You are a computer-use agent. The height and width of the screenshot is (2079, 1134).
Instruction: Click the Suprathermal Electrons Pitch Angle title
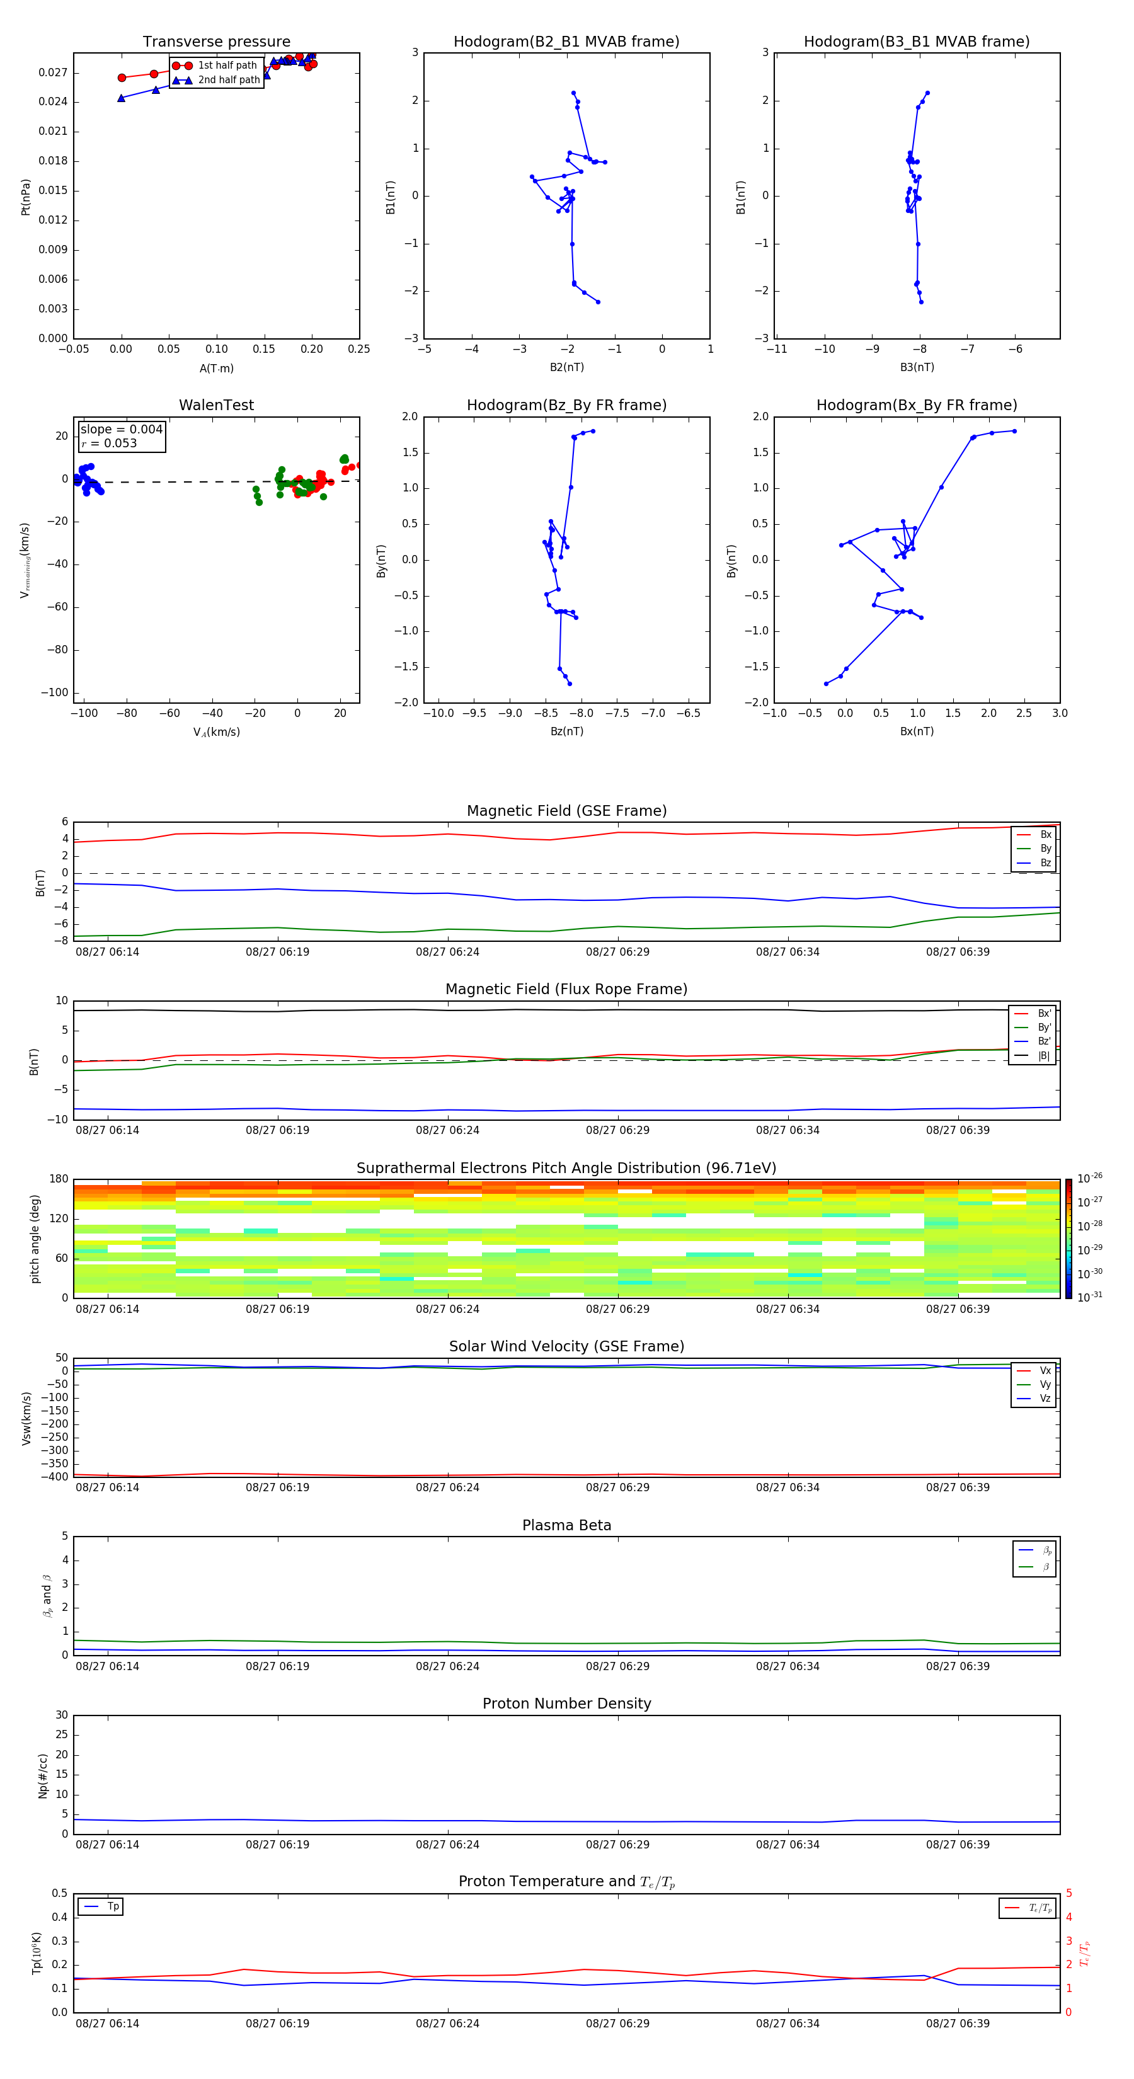[x=566, y=1169]
